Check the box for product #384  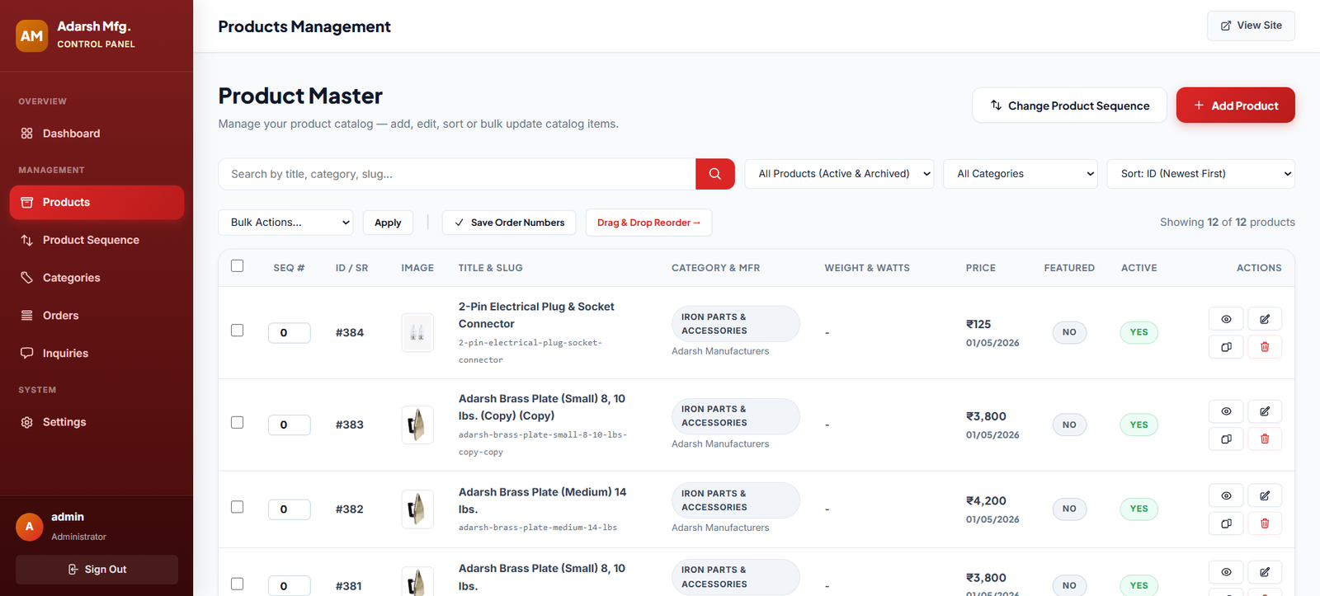click(x=238, y=331)
